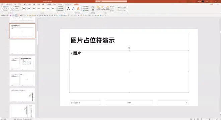Toggle the AutoSave switch

click(7, 15)
